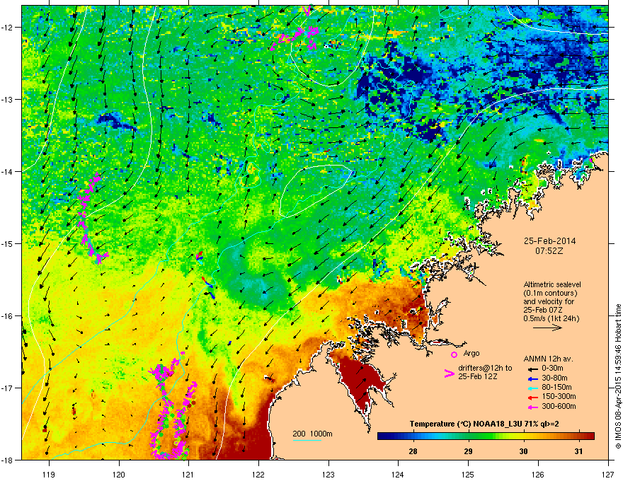The height and width of the screenshot is (481, 623).
Task: Click the '80-150m' depth label
Action: point(556,388)
